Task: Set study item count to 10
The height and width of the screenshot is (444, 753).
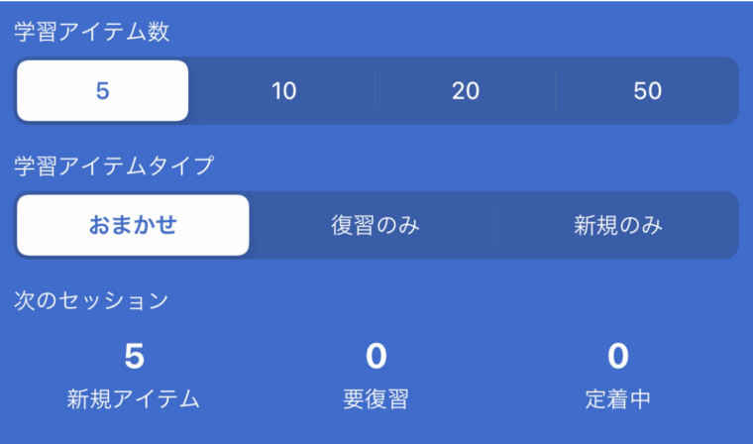Action: tap(283, 91)
